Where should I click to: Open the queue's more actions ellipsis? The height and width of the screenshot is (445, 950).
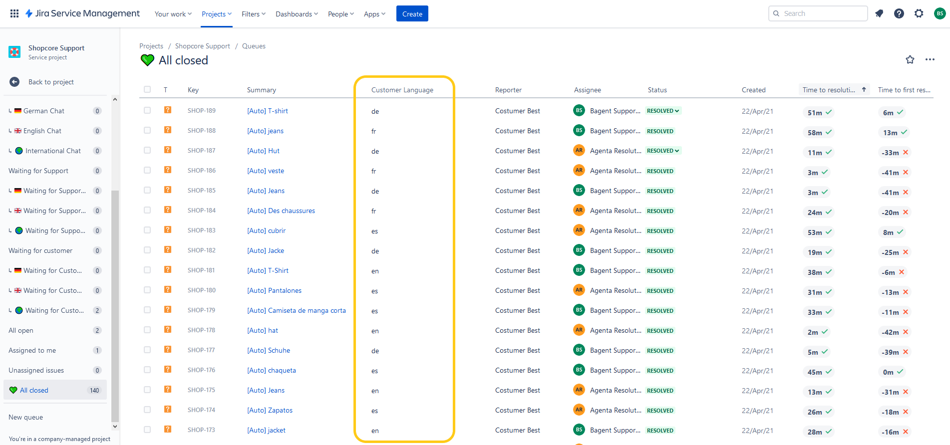click(x=930, y=59)
